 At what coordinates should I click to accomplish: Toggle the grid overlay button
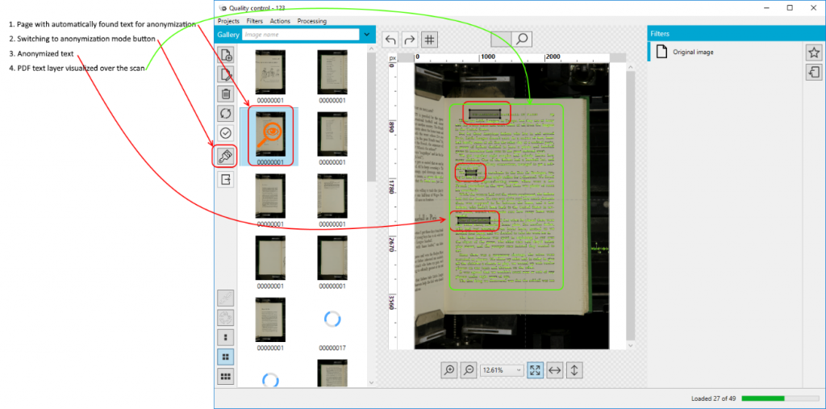(430, 40)
